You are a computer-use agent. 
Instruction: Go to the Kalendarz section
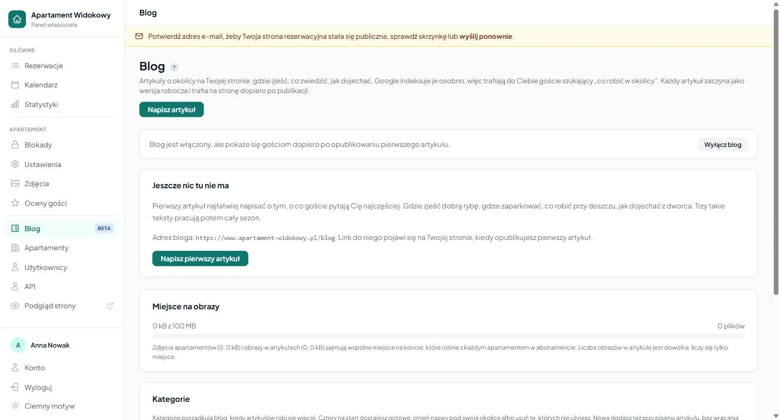pyautogui.click(x=62, y=85)
